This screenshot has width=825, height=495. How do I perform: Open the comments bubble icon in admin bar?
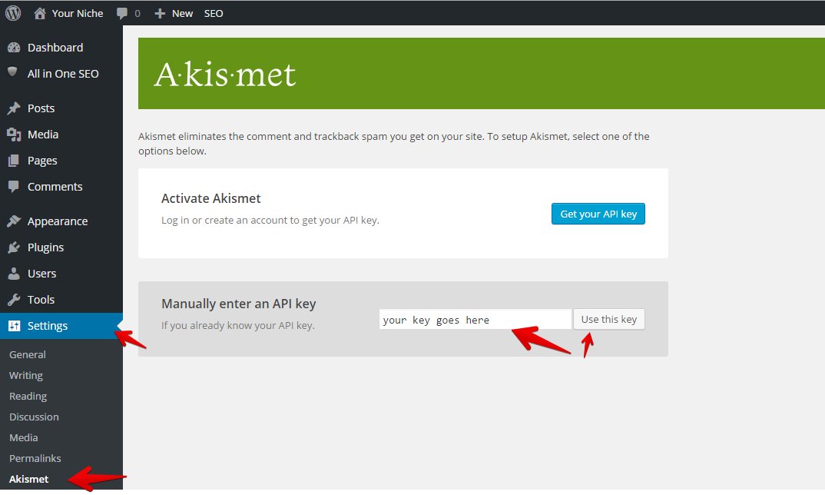point(122,14)
